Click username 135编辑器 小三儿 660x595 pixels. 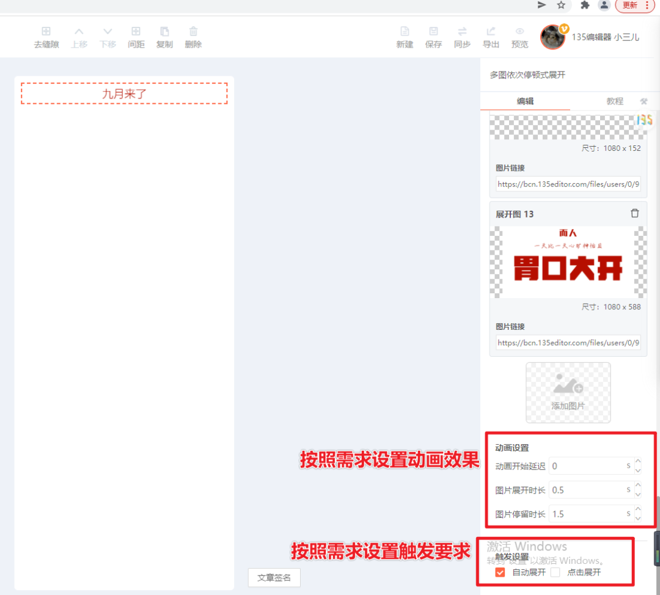pos(605,37)
